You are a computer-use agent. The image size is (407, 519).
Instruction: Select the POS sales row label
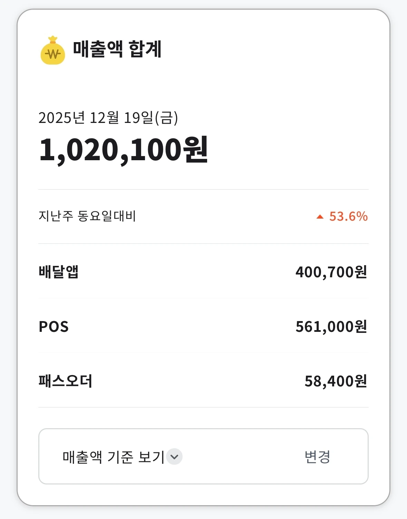pyautogui.click(x=54, y=327)
